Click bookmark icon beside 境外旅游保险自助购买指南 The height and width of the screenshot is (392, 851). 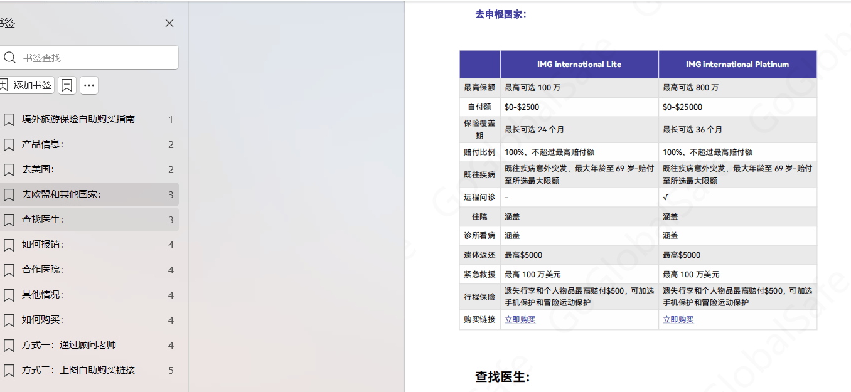pyautogui.click(x=9, y=119)
